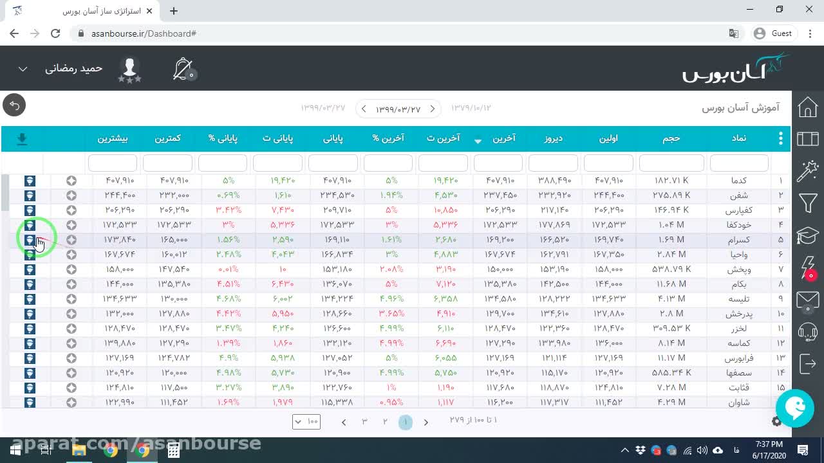This screenshot has width=824, height=463.
Task: Click the notification bell icon
Action: [x=183, y=69]
